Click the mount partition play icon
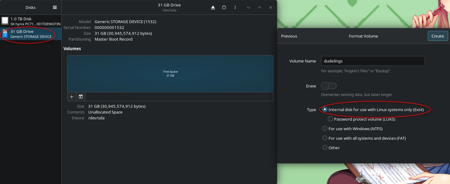This screenshot has width=450, height=184. tap(81, 97)
